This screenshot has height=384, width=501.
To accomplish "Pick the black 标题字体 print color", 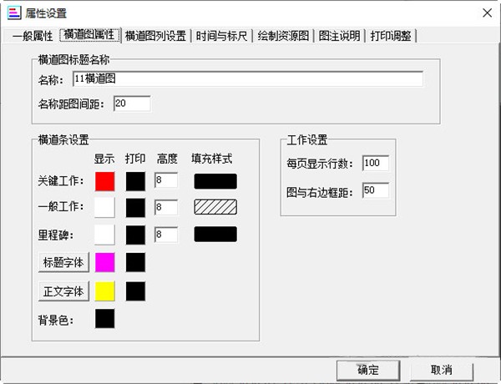I will coord(135,262).
